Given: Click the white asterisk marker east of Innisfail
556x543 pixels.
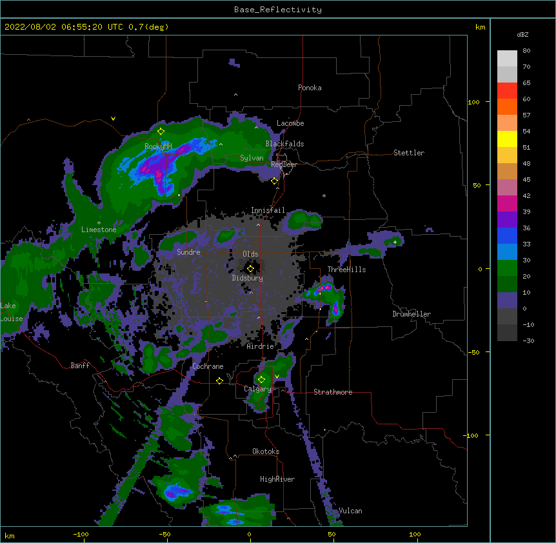Looking at the screenshot, I should tap(324, 195).
